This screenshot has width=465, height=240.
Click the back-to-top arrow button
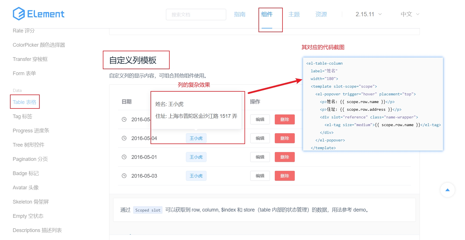(447, 190)
